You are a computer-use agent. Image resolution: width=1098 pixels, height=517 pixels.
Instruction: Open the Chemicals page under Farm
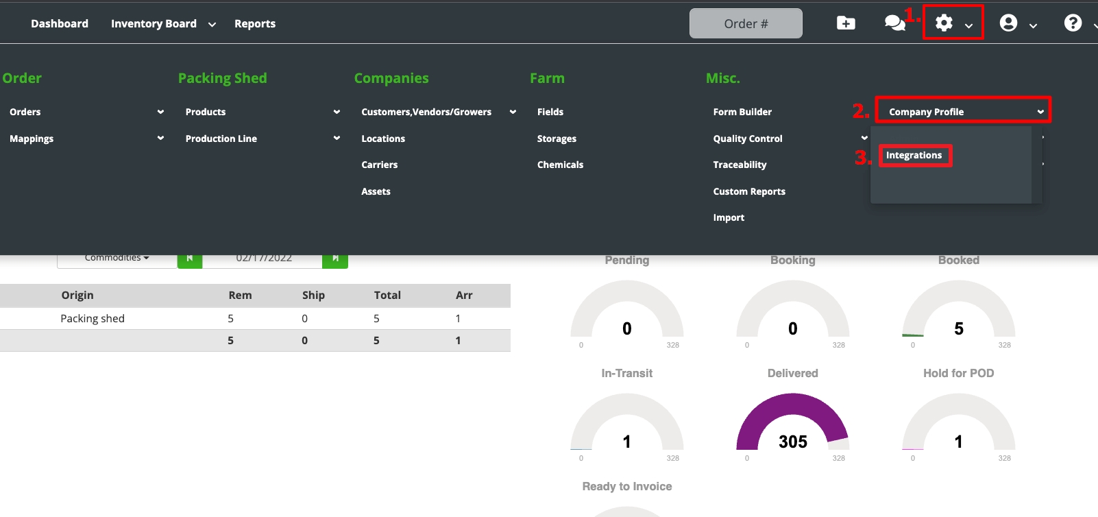[560, 165]
